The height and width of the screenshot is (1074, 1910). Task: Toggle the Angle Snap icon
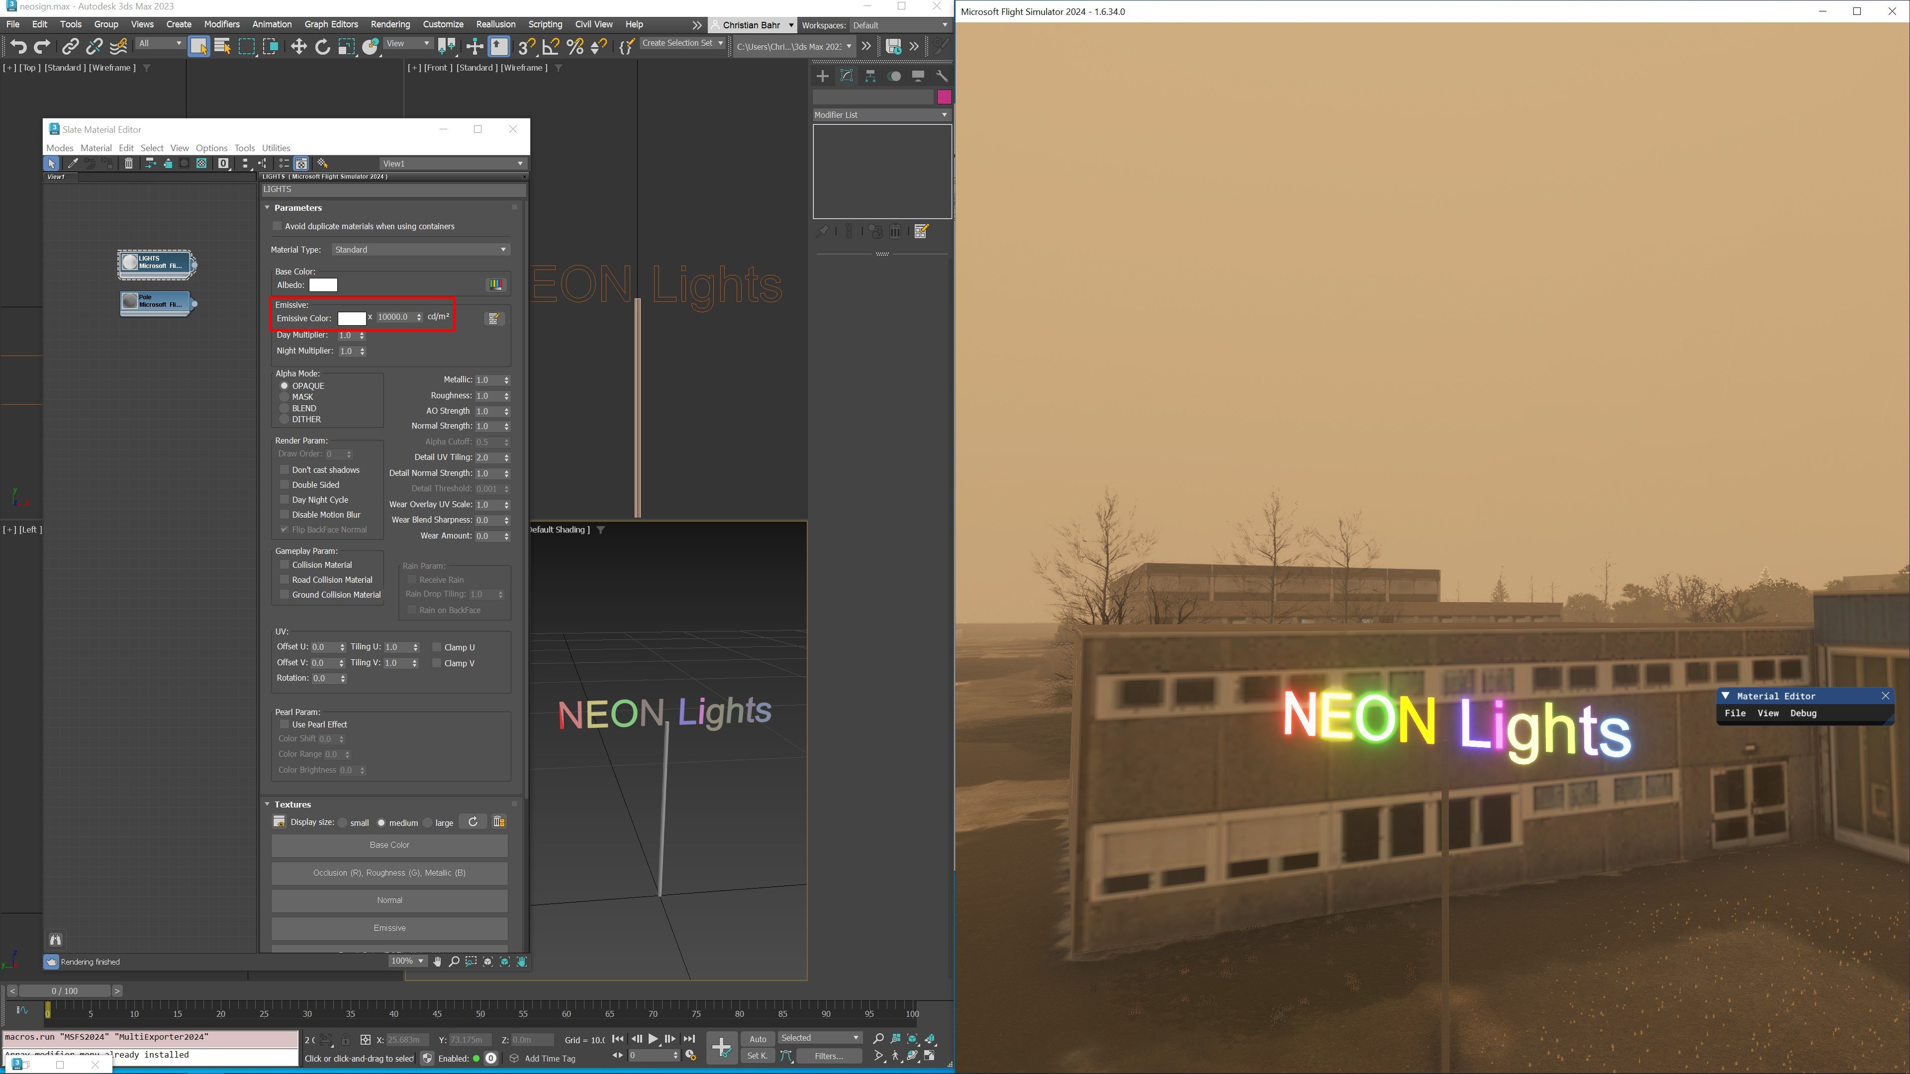(x=551, y=47)
